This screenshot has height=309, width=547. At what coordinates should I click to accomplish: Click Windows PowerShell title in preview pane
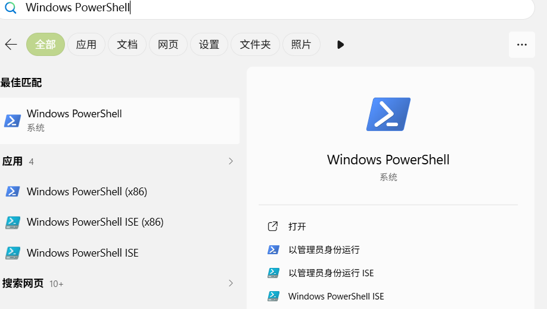389,160
